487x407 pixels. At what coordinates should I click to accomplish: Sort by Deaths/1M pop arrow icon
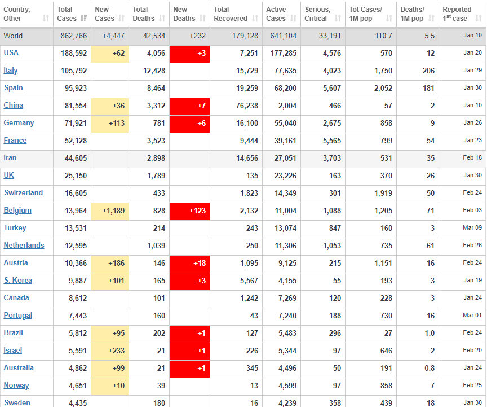pyautogui.click(x=431, y=19)
